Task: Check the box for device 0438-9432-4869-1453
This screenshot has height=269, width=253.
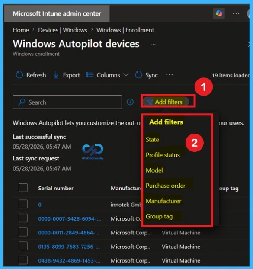Action: [x=23, y=260]
